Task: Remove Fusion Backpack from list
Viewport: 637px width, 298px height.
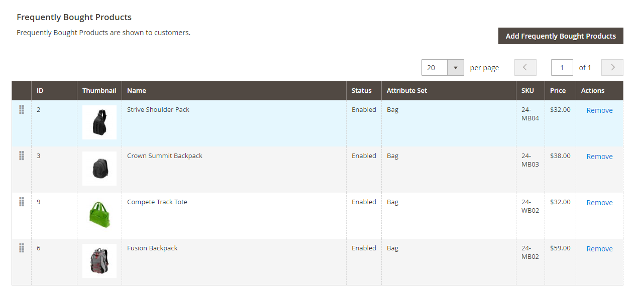Action: [599, 249]
